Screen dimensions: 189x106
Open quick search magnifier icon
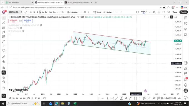coord(154,12)
